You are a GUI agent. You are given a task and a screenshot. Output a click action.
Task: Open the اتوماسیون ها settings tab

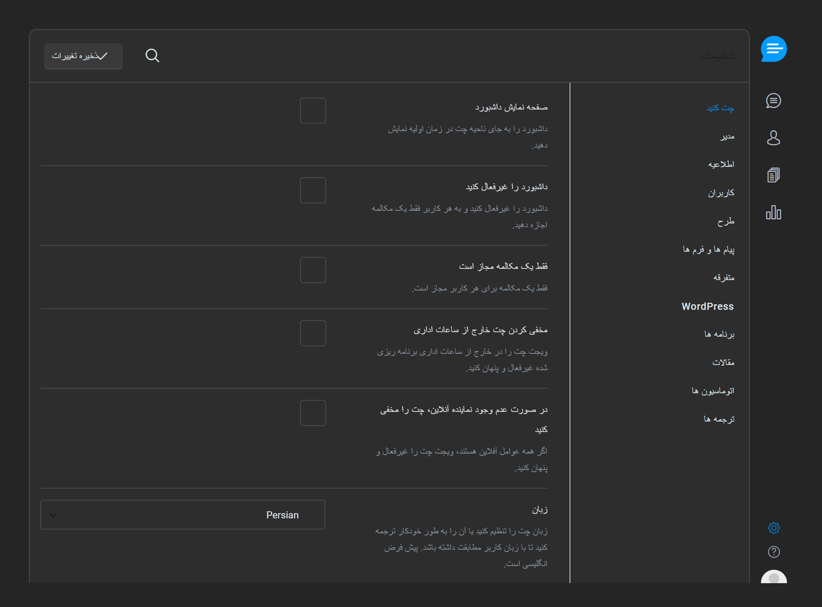(x=713, y=391)
